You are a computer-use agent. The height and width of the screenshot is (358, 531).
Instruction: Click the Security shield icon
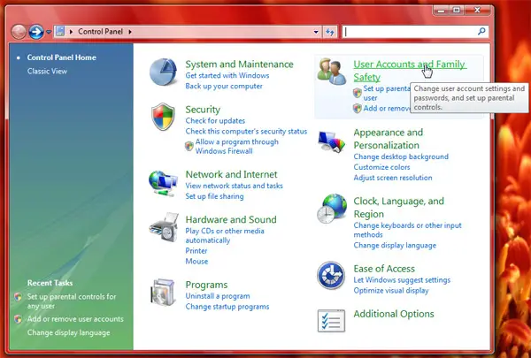[x=163, y=117]
